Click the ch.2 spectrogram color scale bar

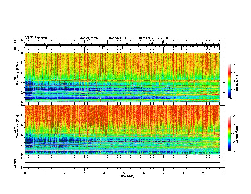pyautogui.click(x=229, y=133)
